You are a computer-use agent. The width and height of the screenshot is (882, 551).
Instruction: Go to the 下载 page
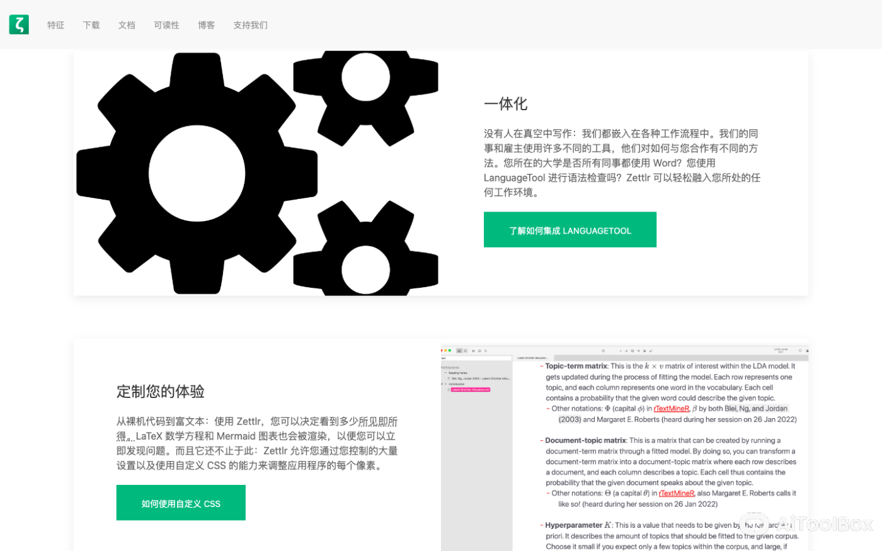pyautogui.click(x=91, y=25)
